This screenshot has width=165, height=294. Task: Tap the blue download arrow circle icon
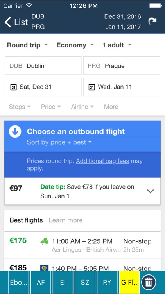point(15,132)
